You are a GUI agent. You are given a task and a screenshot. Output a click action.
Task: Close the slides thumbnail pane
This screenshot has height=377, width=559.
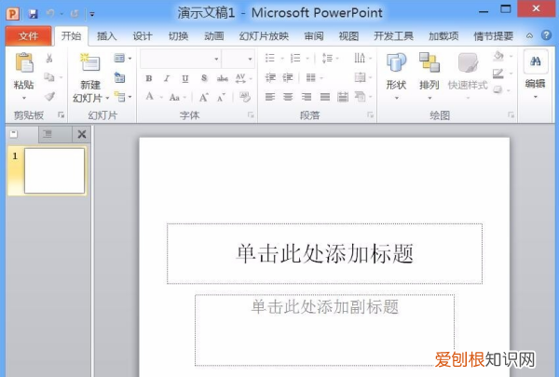point(82,134)
